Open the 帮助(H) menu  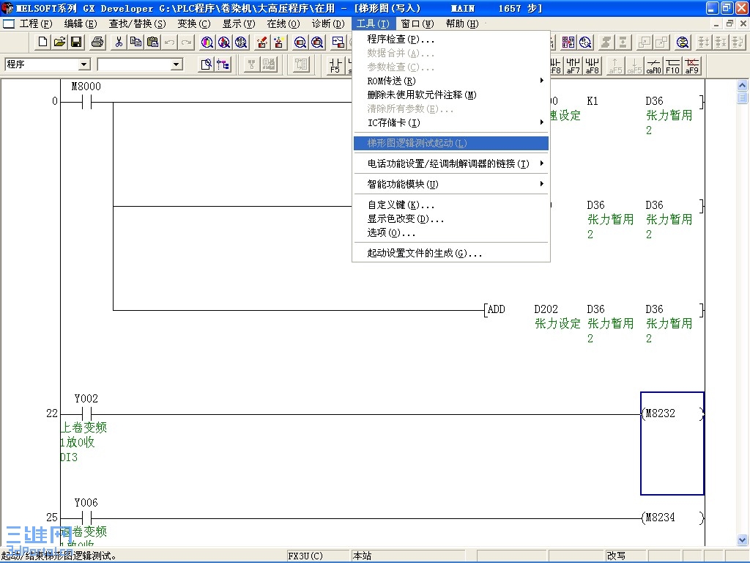click(x=462, y=23)
